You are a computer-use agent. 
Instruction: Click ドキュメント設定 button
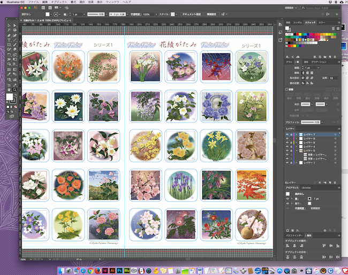(192, 14)
